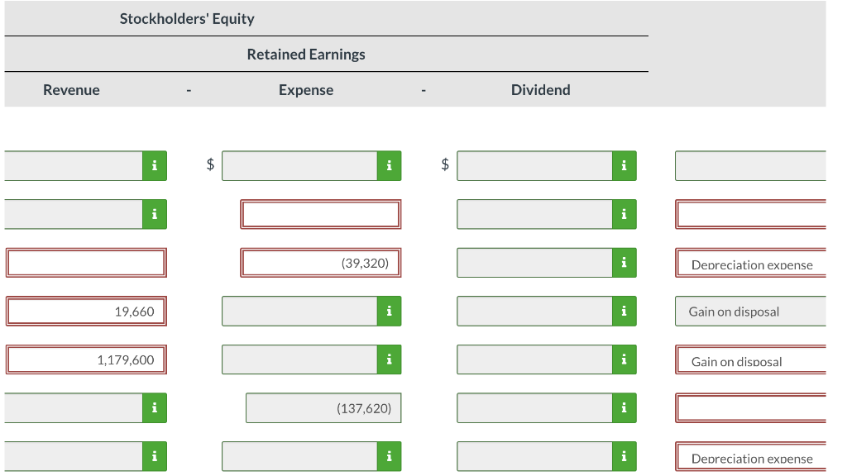Click the info icon on the second Revenue row
This screenshot has height=476, width=847.
coord(153,214)
